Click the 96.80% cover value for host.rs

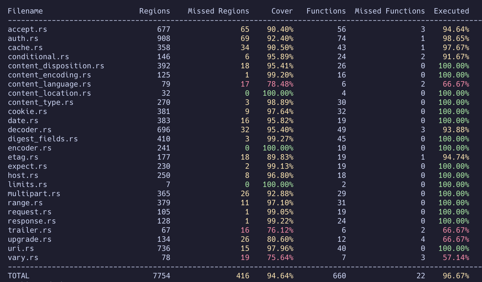280,175
